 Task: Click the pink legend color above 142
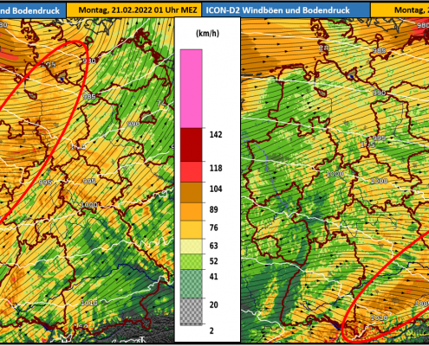[192, 89]
